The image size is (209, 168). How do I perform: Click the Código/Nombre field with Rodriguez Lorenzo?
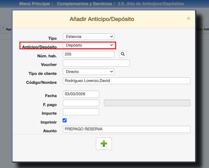126,81
